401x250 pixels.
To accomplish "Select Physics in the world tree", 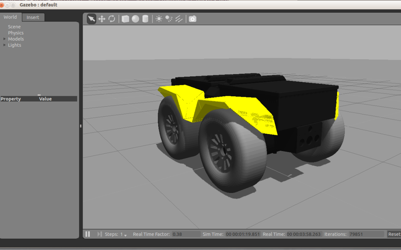I will click(x=16, y=33).
